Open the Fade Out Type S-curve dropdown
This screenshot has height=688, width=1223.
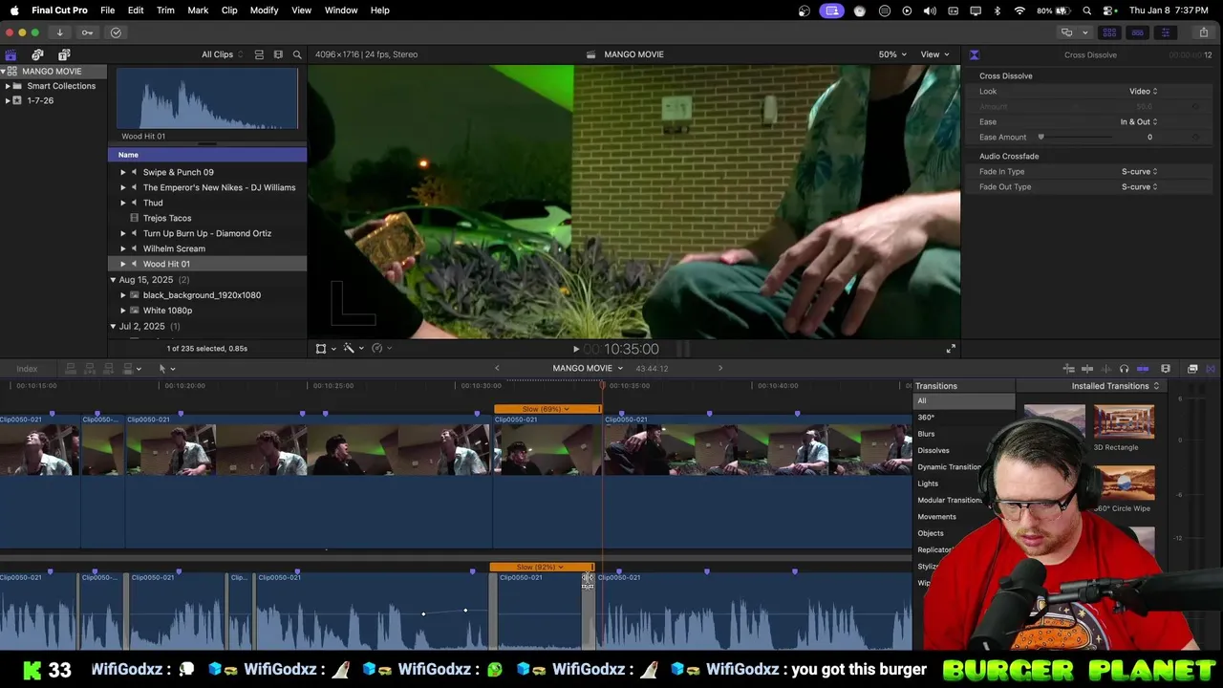click(x=1139, y=187)
